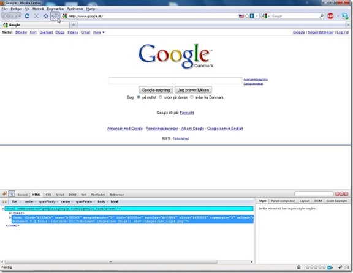Click the flag icon in address bar
353x273 pixels.
(241, 16)
